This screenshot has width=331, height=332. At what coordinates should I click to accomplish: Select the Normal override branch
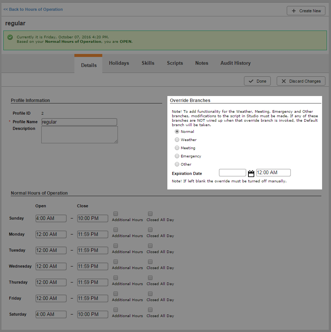click(177, 131)
